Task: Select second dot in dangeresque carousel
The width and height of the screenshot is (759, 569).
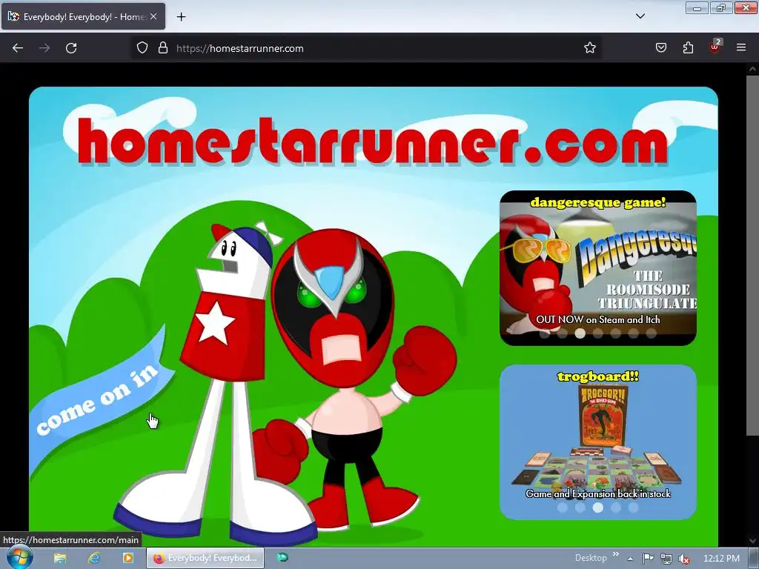Action: pyautogui.click(x=562, y=333)
